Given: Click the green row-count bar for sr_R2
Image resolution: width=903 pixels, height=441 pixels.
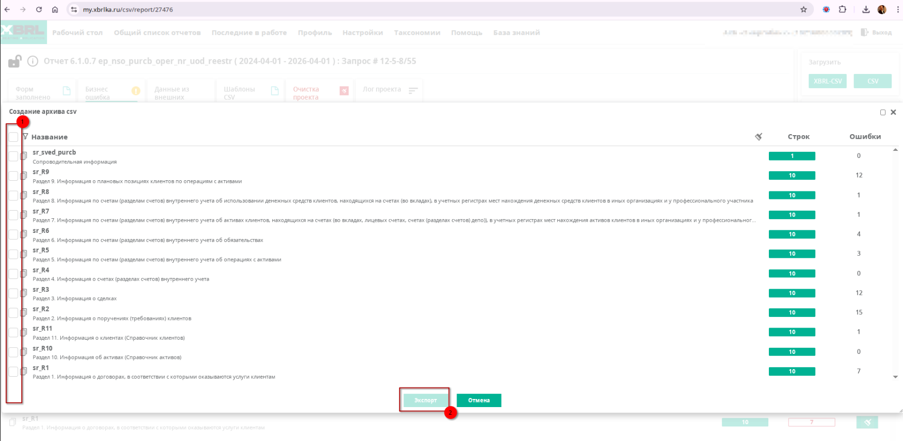Looking at the screenshot, I should click(792, 312).
